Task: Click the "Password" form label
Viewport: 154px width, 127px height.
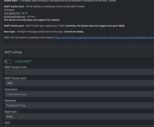Action: [x=10, y=101]
